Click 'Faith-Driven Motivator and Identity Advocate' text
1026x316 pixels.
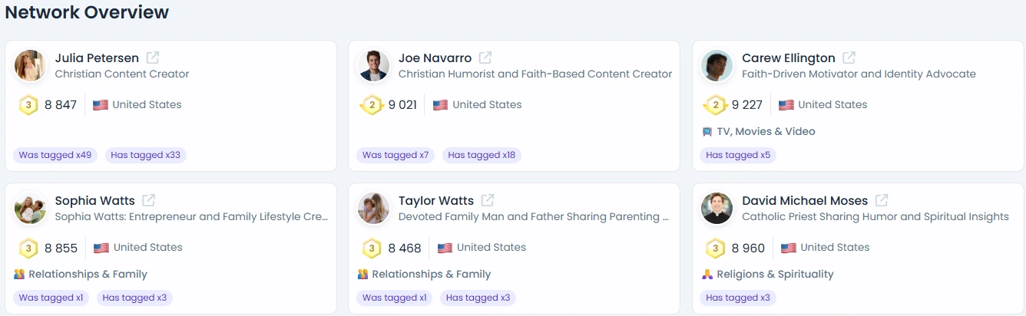coord(859,74)
